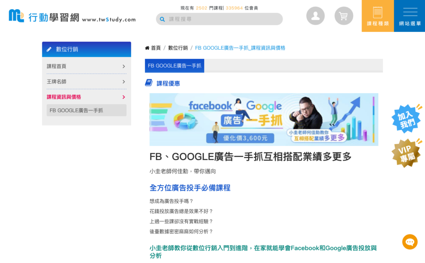The image size is (425, 263).
Task: Open the orange chat bubble icon
Action: pos(410,241)
